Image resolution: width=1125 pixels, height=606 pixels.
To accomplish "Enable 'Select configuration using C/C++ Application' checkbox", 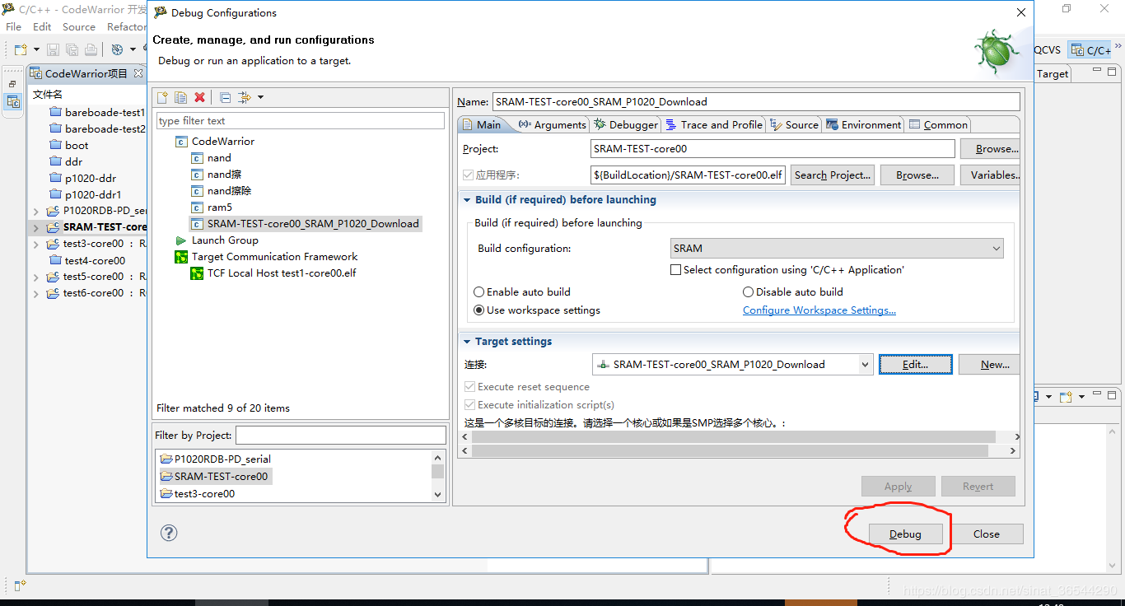I will coord(676,270).
